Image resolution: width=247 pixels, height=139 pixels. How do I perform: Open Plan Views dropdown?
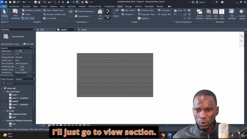pos(129,10)
